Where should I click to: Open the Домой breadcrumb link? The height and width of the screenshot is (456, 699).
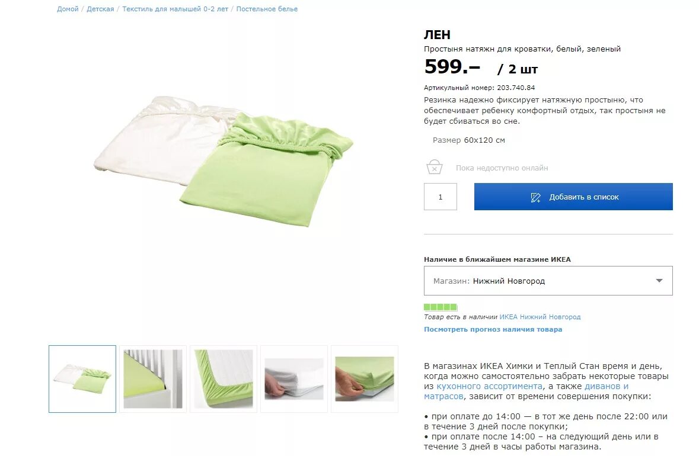click(68, 9)
